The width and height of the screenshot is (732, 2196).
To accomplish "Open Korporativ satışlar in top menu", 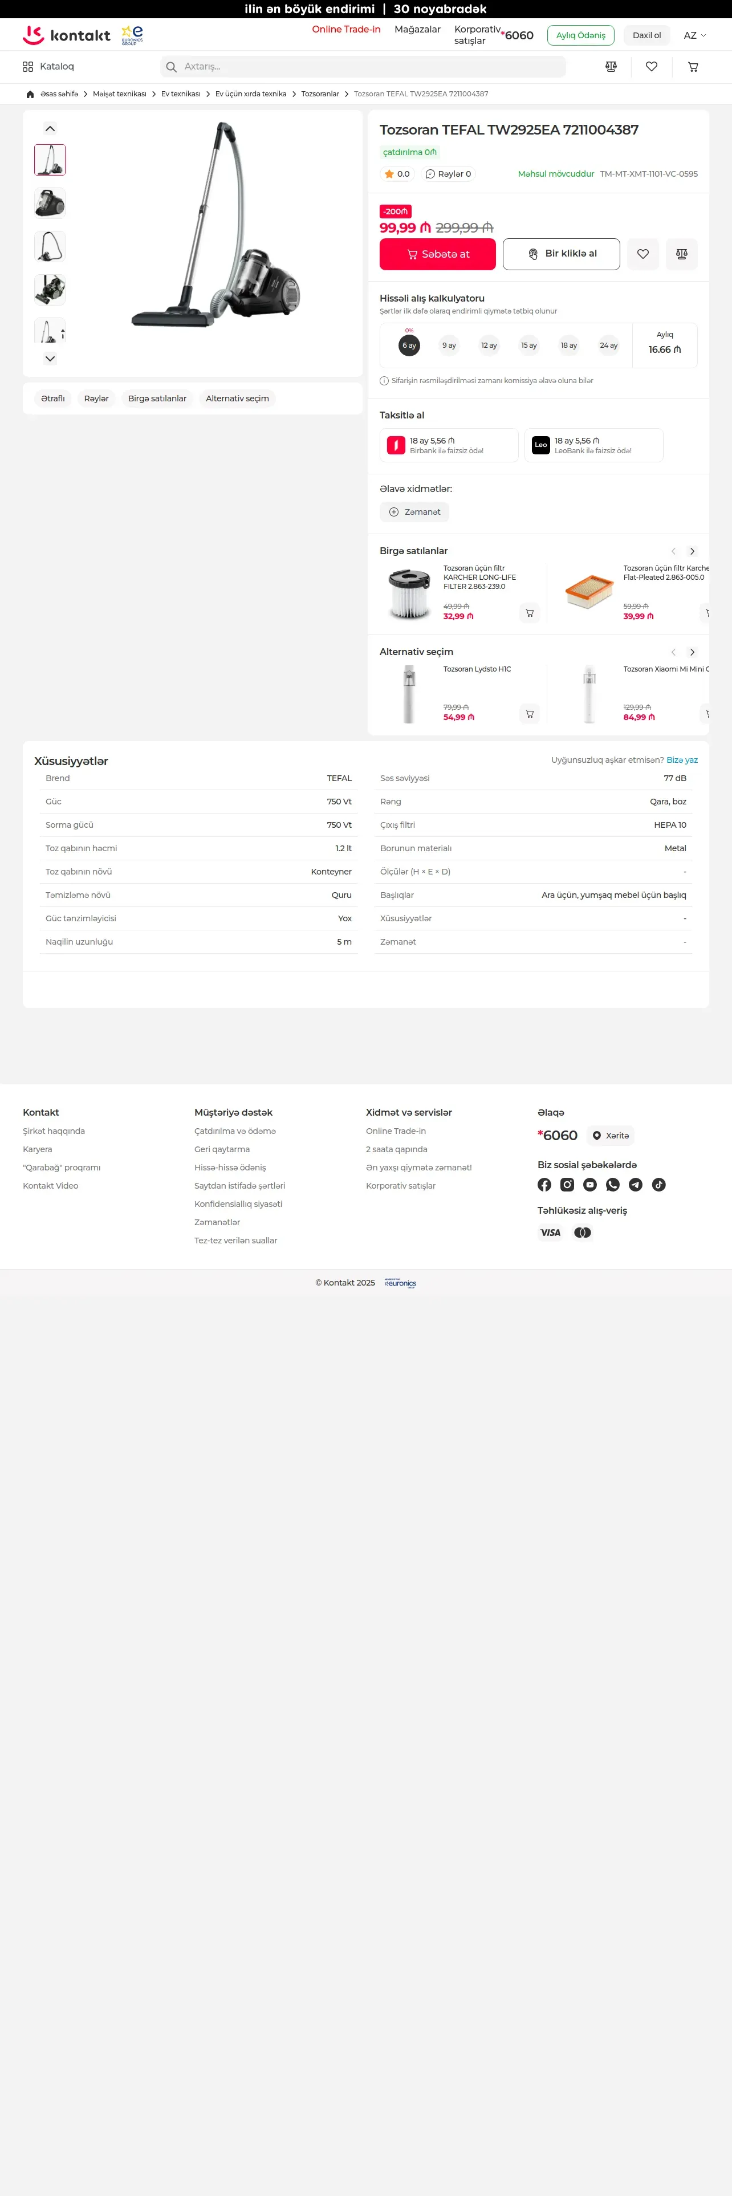I will [477, 35].
